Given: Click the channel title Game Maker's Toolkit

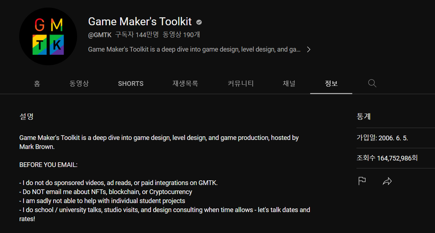Looking at the screenshot, I should coord(140,22).
